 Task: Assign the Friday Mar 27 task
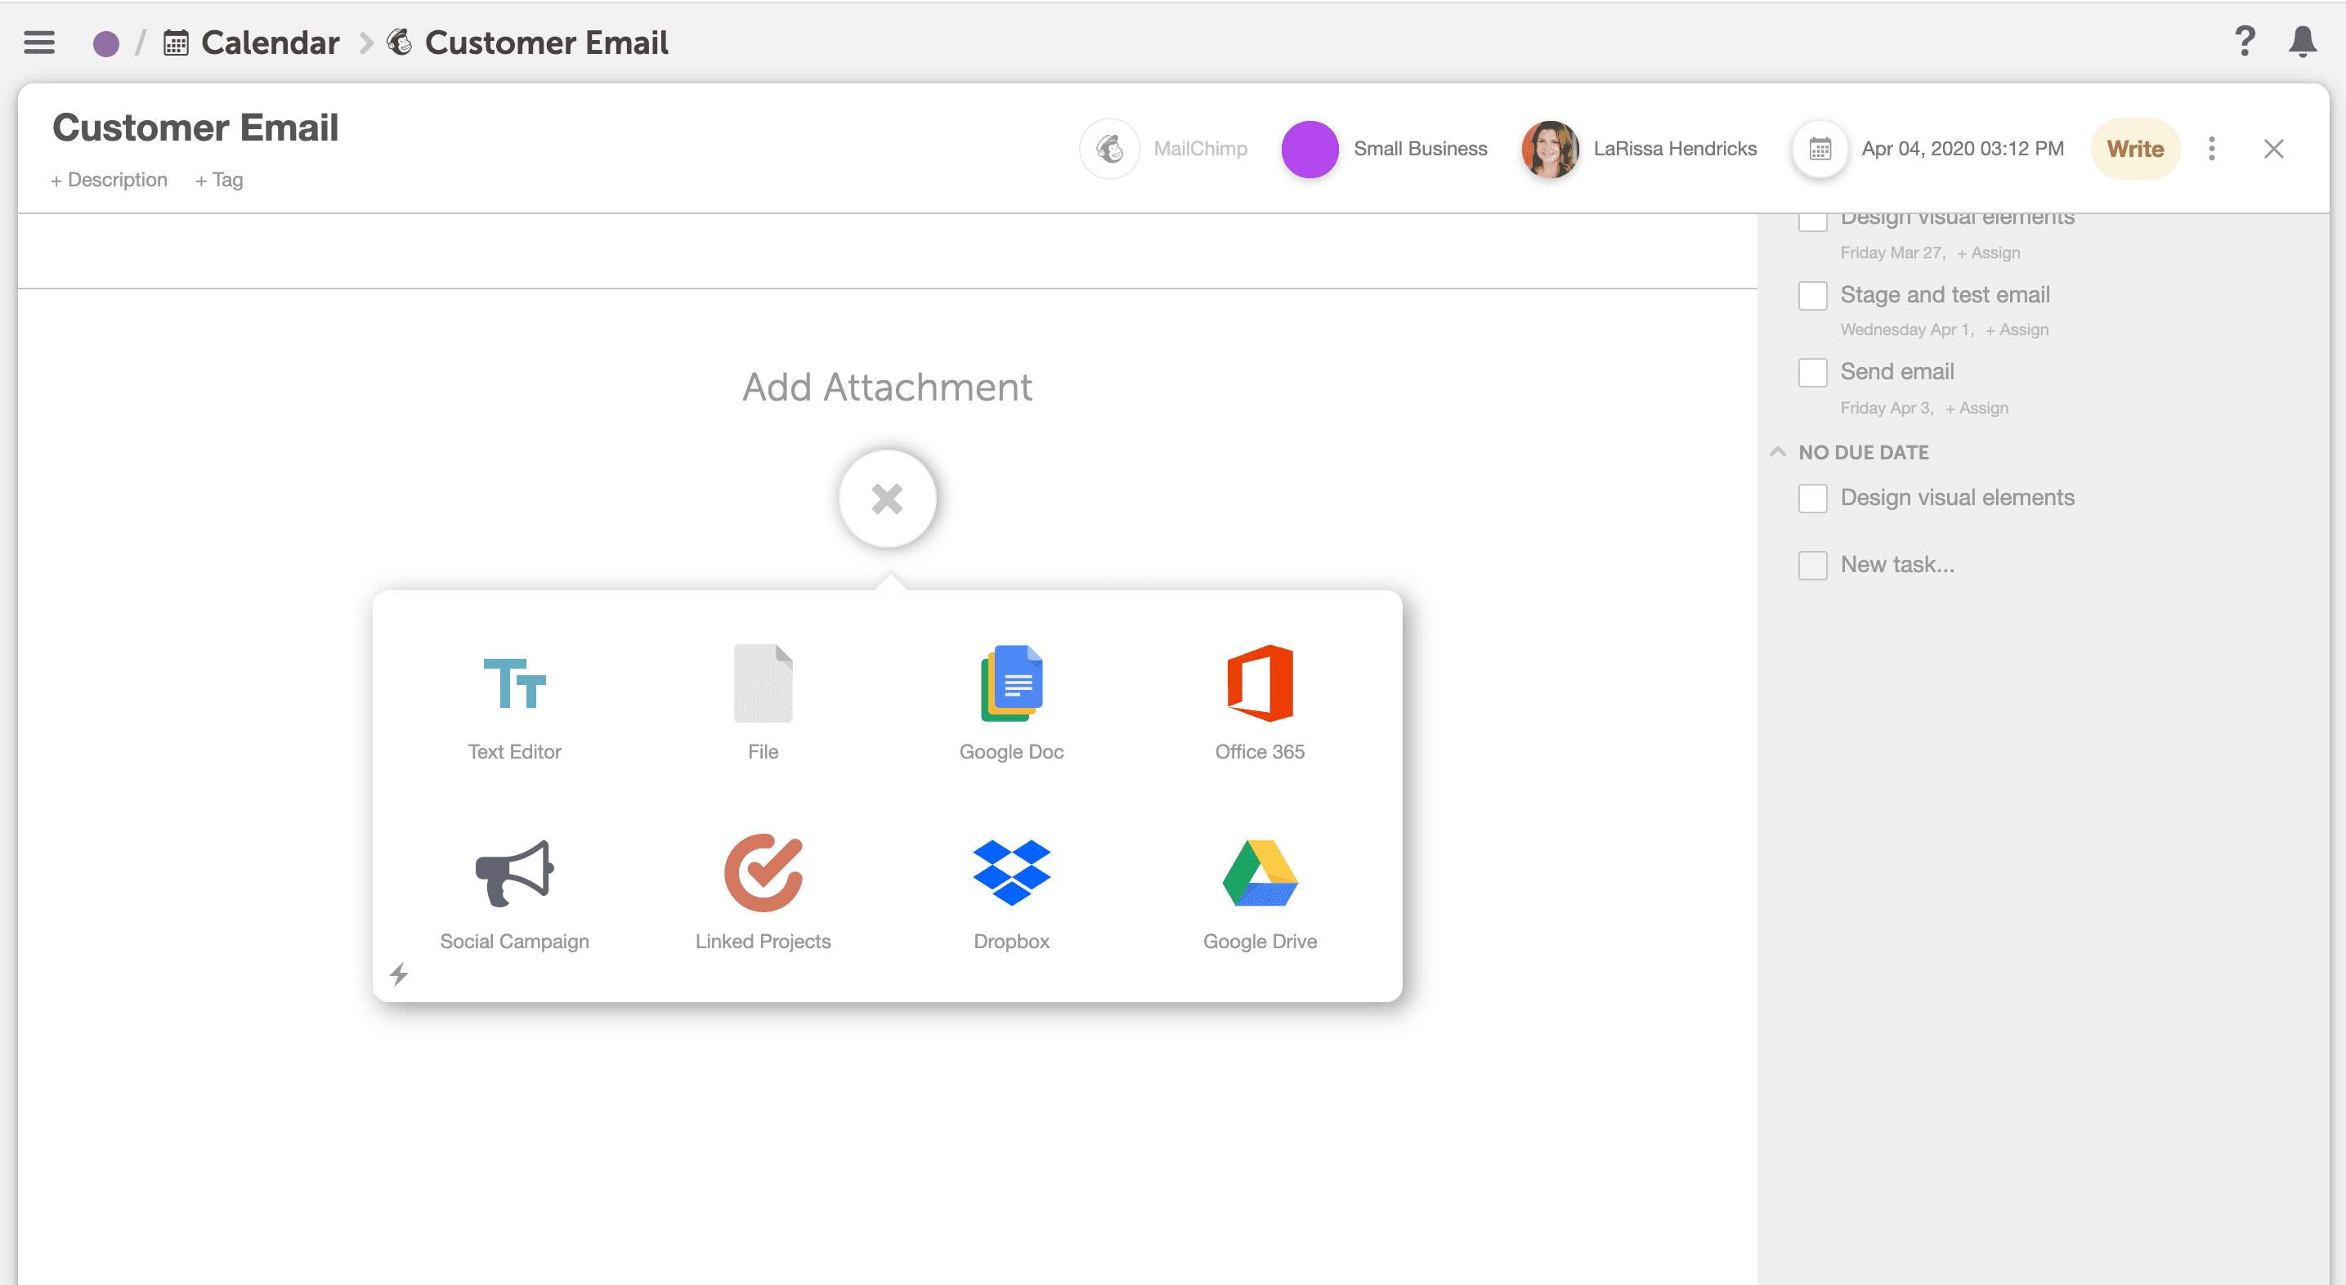tap(1988, 253)
